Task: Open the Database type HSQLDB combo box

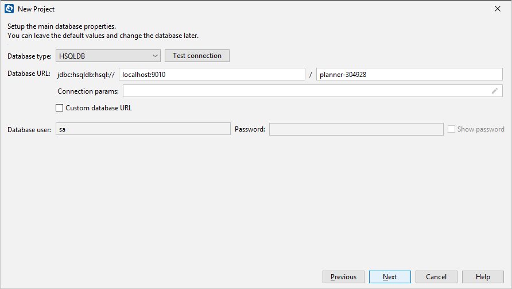Action: coord(108,56)
